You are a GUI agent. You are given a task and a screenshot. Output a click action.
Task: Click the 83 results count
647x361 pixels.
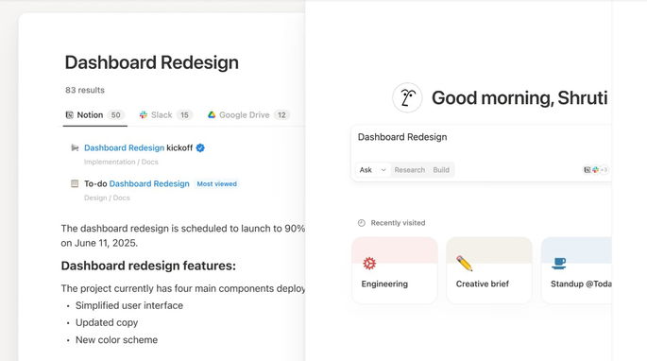pos(85,90)
